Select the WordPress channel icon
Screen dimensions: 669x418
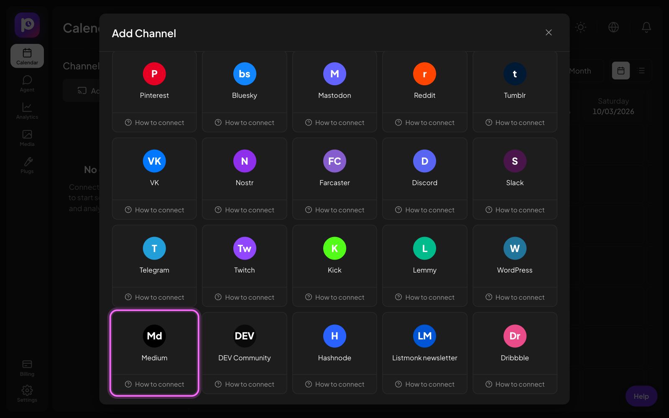pos(515,249)
